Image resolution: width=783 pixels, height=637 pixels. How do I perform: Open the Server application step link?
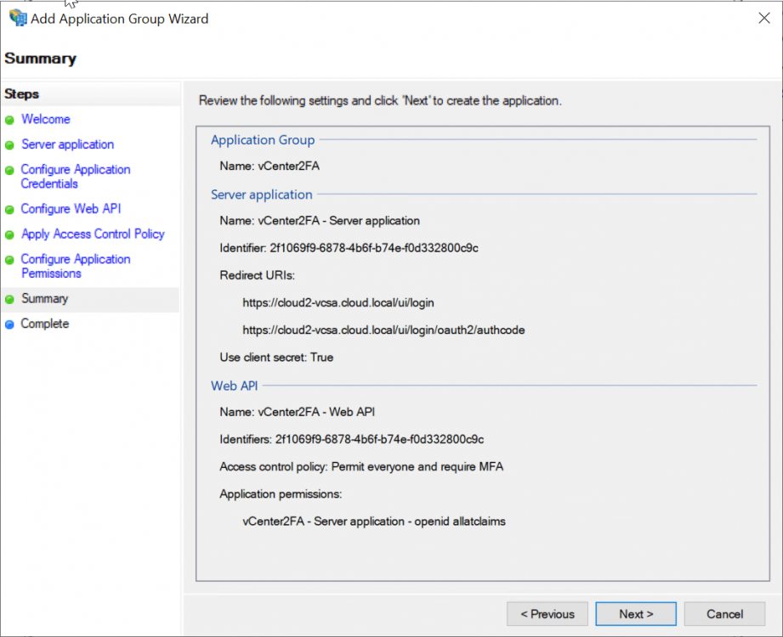(67, 144)
